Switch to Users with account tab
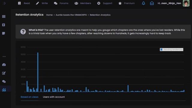Image resolution: width=192 pixels, height=108 pixels. tap(54, 97)
